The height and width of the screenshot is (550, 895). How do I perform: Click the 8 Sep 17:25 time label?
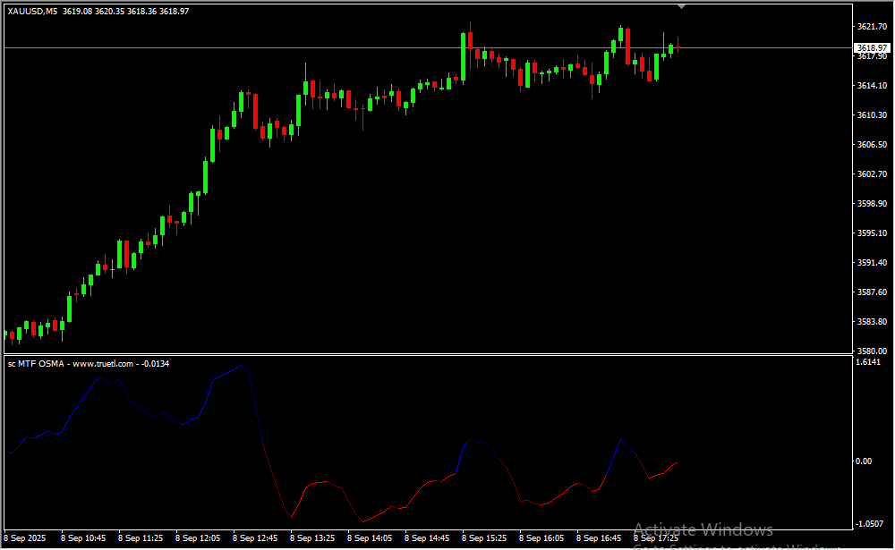point(656,538)
